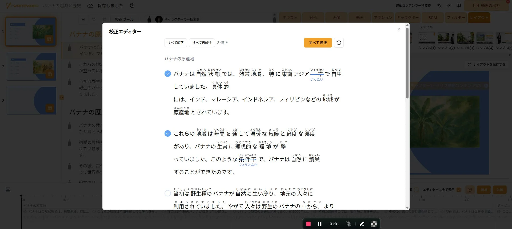Select the 16:9 aspect ratio

point(484,190)
